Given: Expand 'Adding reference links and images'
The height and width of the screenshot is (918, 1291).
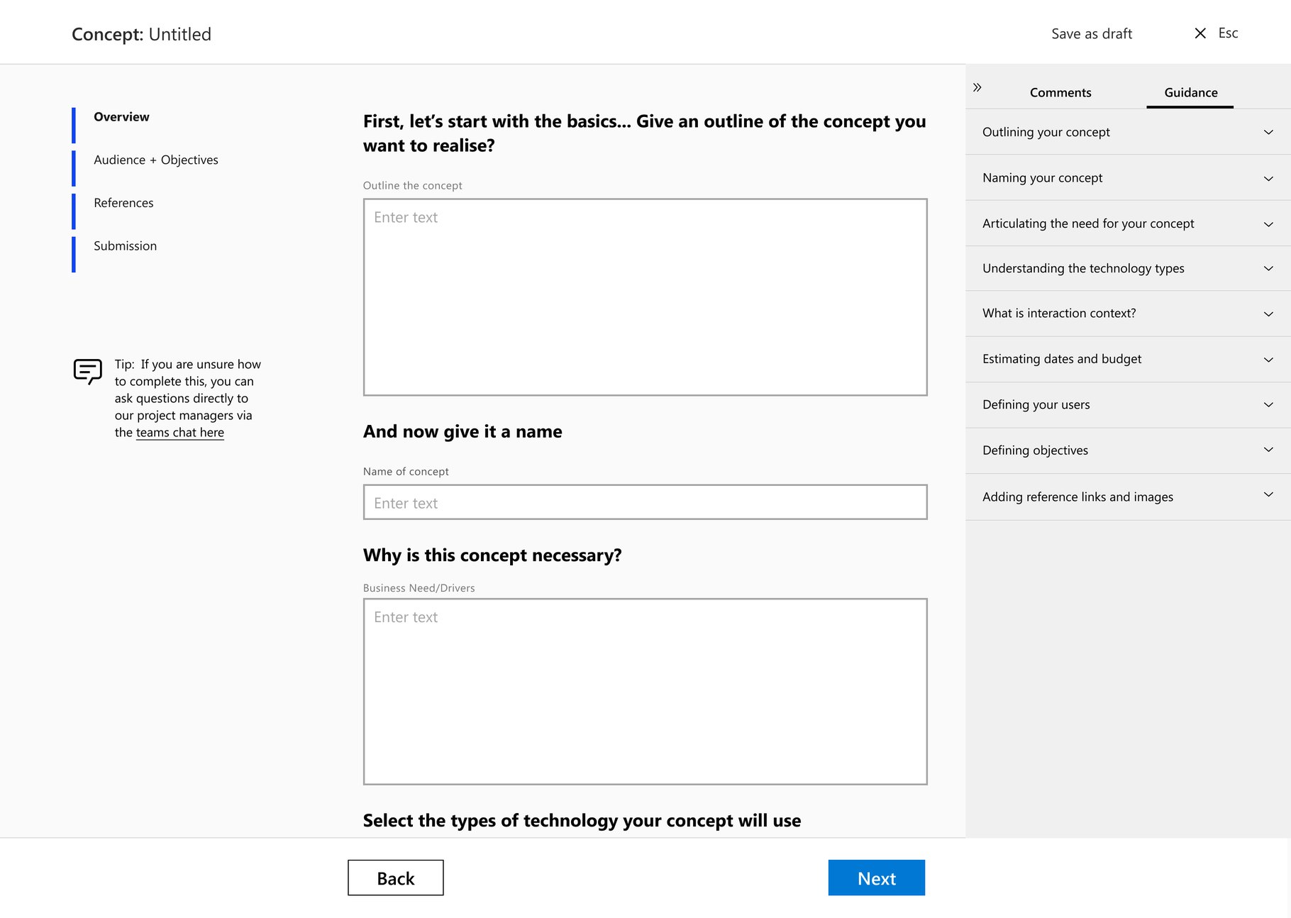Looking at the screenshot, I should tap(1128, 497).
